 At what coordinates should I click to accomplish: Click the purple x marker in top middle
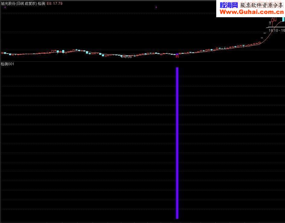point(156,7)
